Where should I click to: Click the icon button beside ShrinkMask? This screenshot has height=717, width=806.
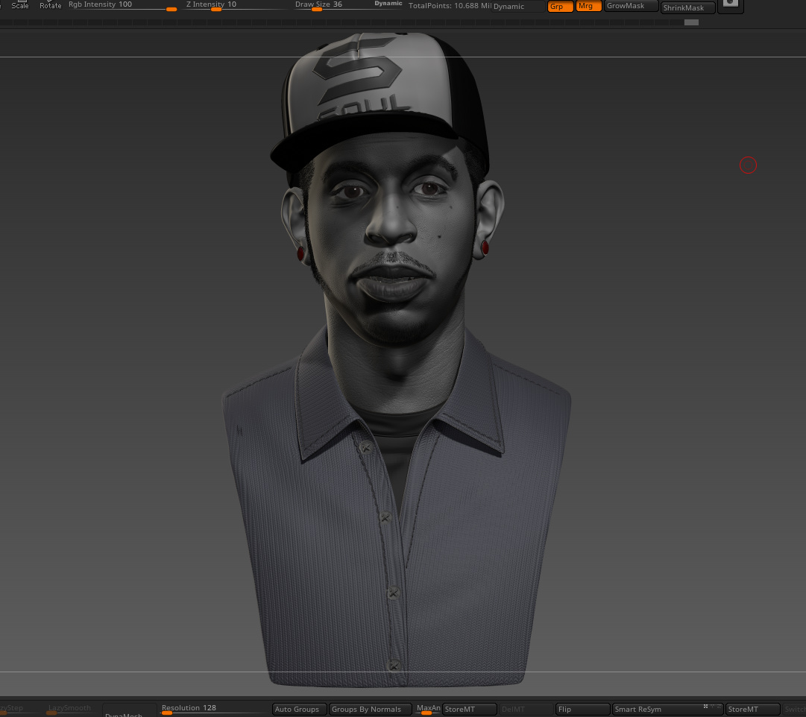731,5
